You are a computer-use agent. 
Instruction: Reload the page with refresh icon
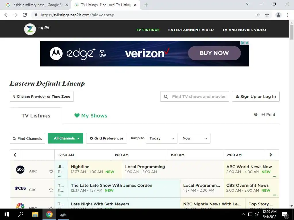25,15
